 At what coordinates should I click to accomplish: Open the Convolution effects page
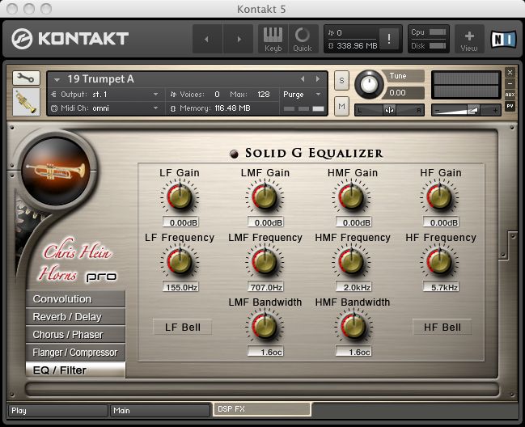(76, 299)
